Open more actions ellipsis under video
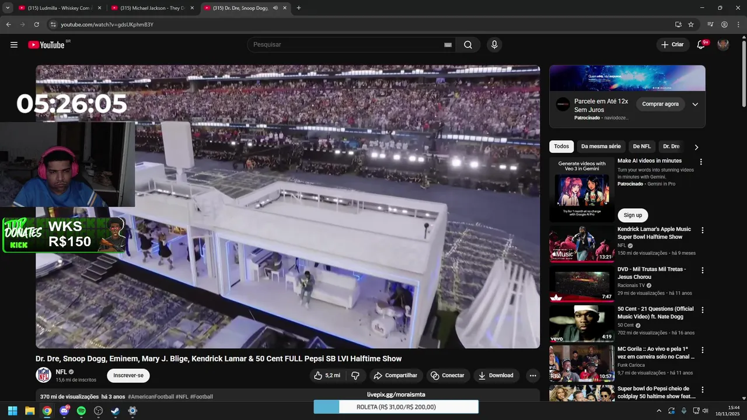The image size is (747, 420). click(532, 376)
